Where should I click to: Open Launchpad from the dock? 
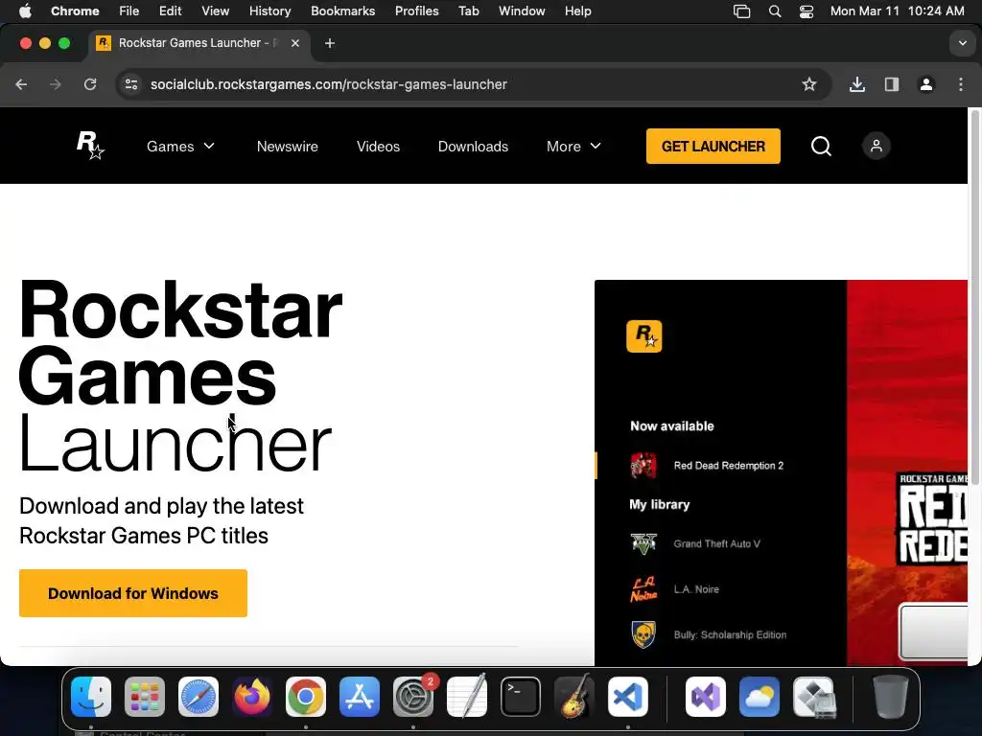click(145, 697)
